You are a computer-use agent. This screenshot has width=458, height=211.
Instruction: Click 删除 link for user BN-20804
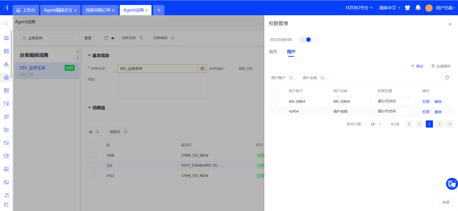coord(438,102)
